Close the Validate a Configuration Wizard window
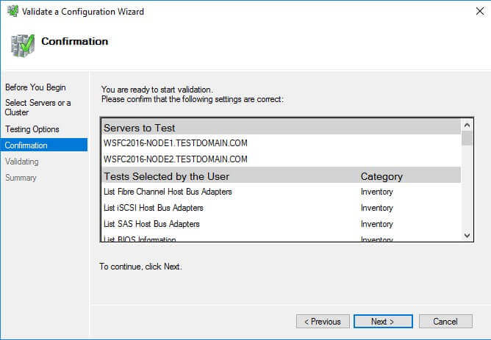This screenshot has height=340, width=491. (x=473, y=11)
